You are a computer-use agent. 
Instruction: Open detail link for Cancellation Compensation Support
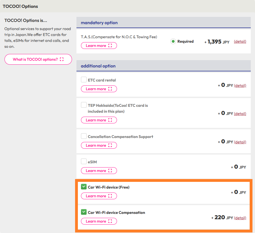coord(240,142)
